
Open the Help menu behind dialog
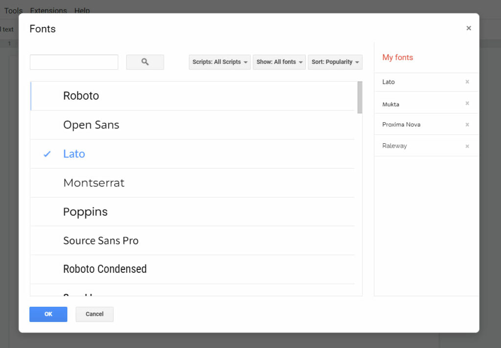tap(82, 11)
